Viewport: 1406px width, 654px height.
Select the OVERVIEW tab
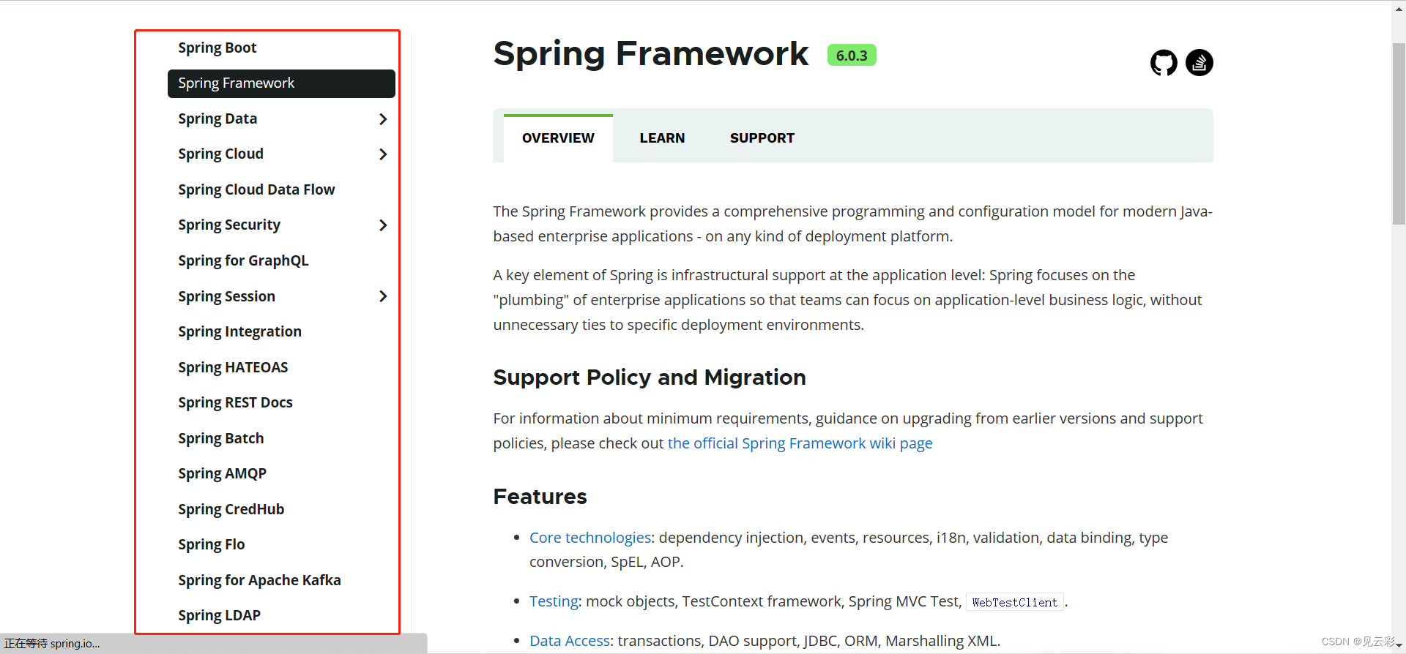coord(558,138)
